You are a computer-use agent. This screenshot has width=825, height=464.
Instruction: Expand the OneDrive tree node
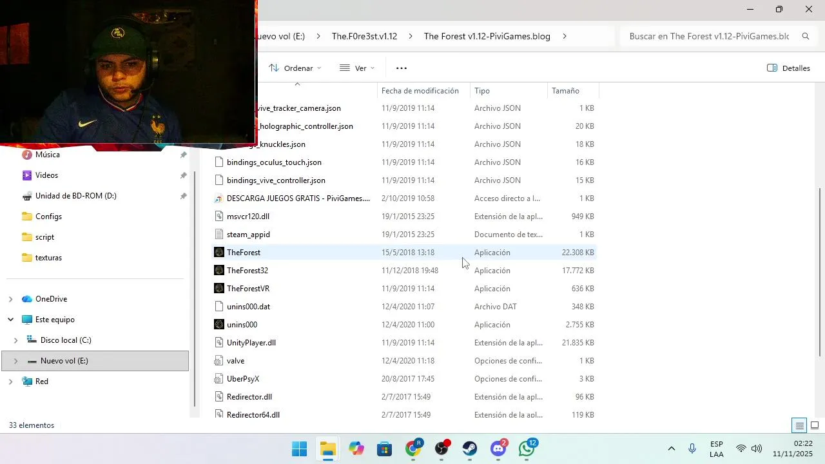click(x=10, y=299)
